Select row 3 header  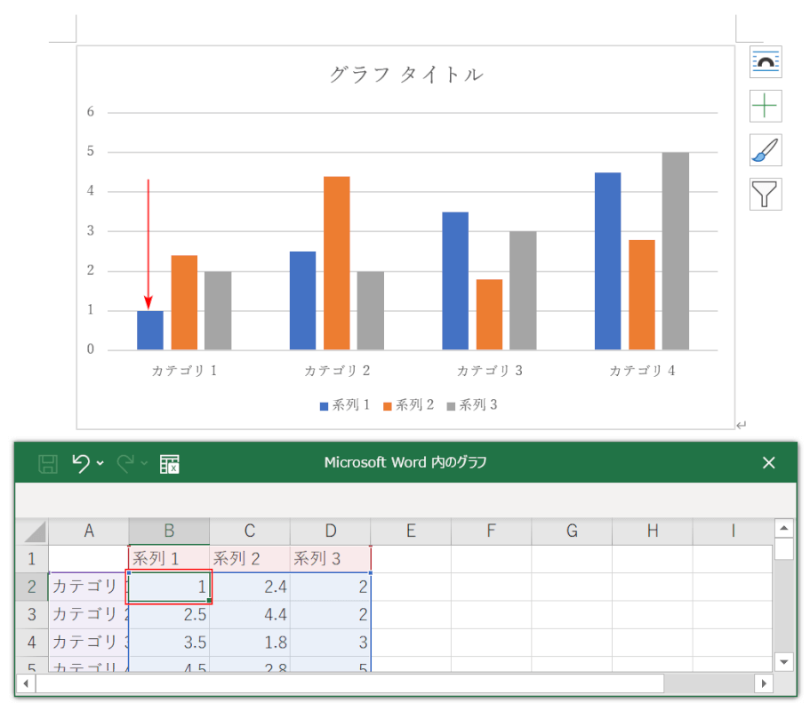point(31,614)
